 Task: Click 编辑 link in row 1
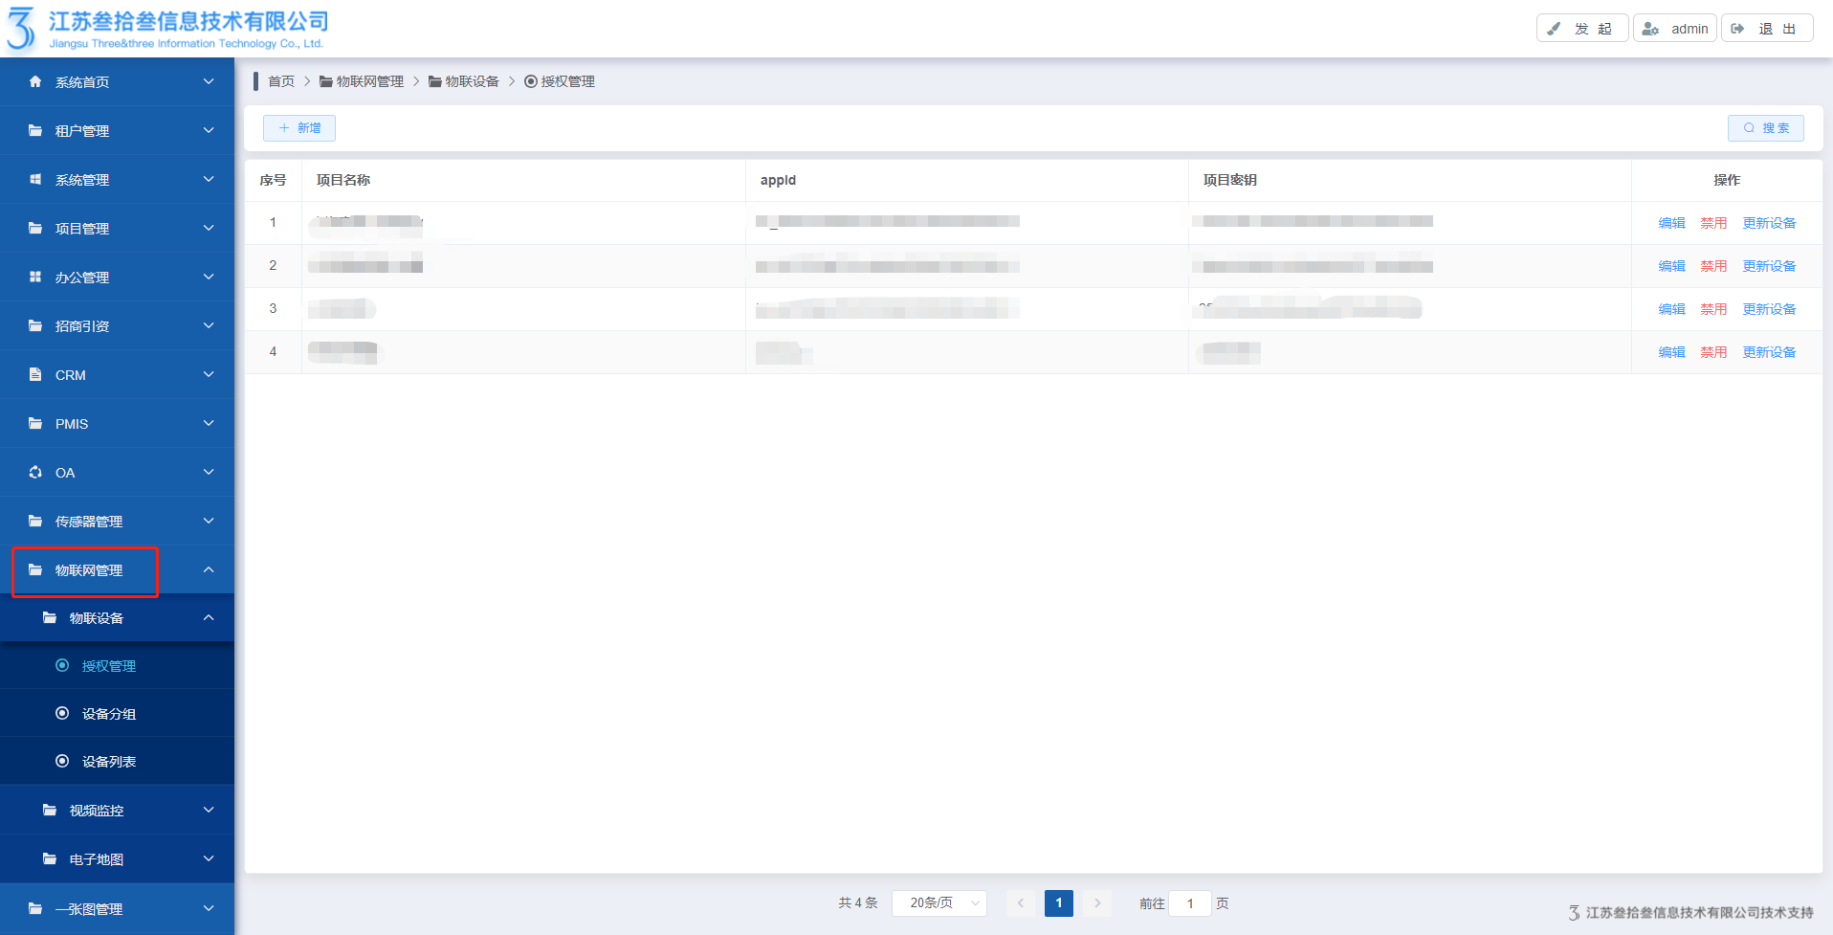coord(1671,223)
